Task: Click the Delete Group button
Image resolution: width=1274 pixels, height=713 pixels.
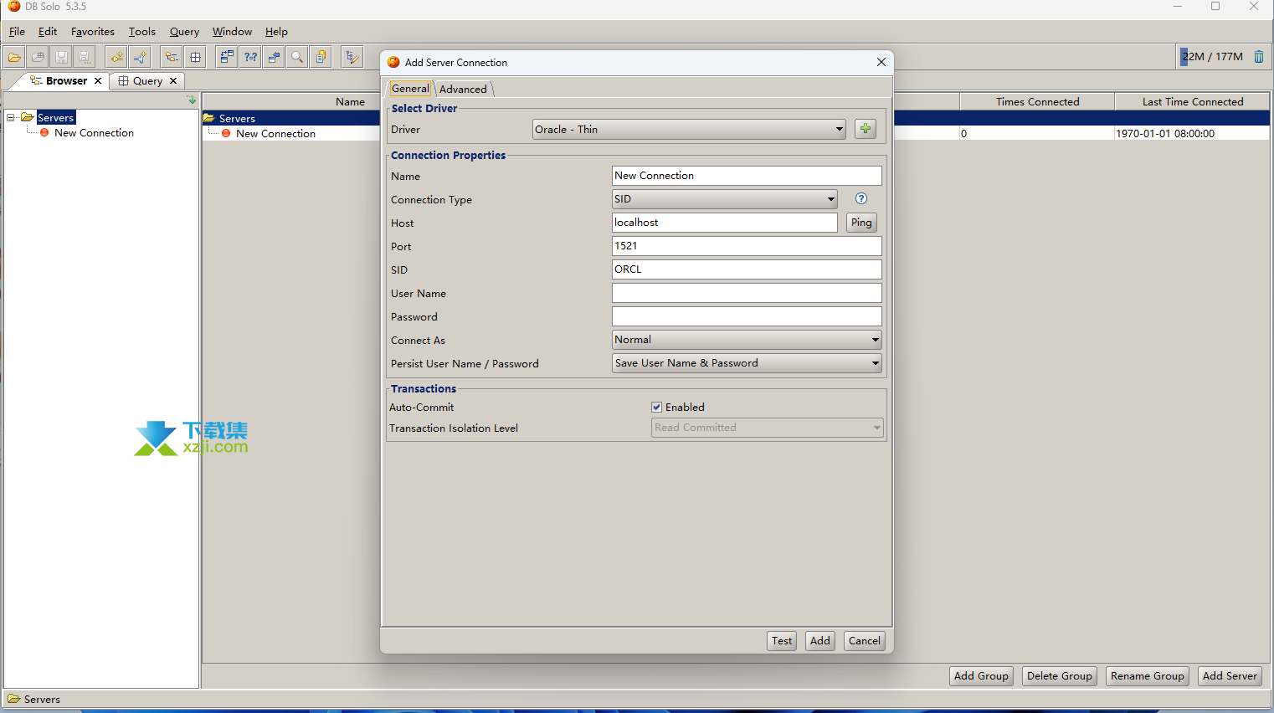Action: click(1060, 676)
